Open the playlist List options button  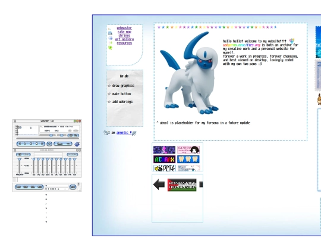[73, 187]
